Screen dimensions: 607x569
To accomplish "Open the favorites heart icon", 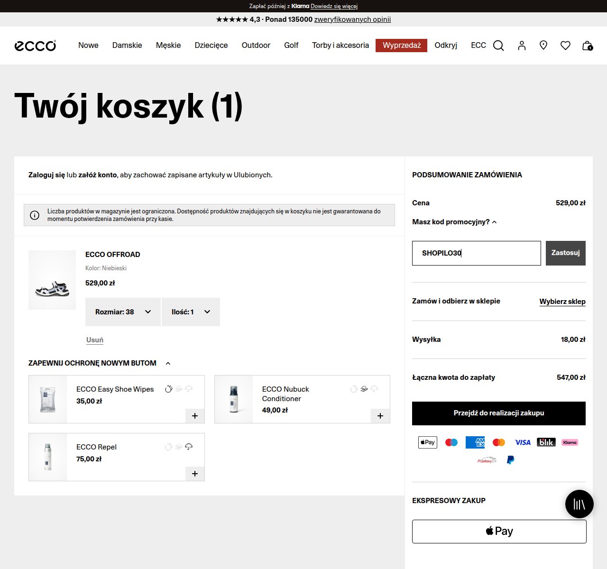I will [565, 46].
